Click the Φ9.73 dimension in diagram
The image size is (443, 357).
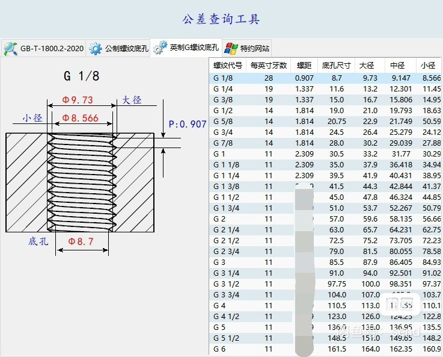[x=78, y=100]
